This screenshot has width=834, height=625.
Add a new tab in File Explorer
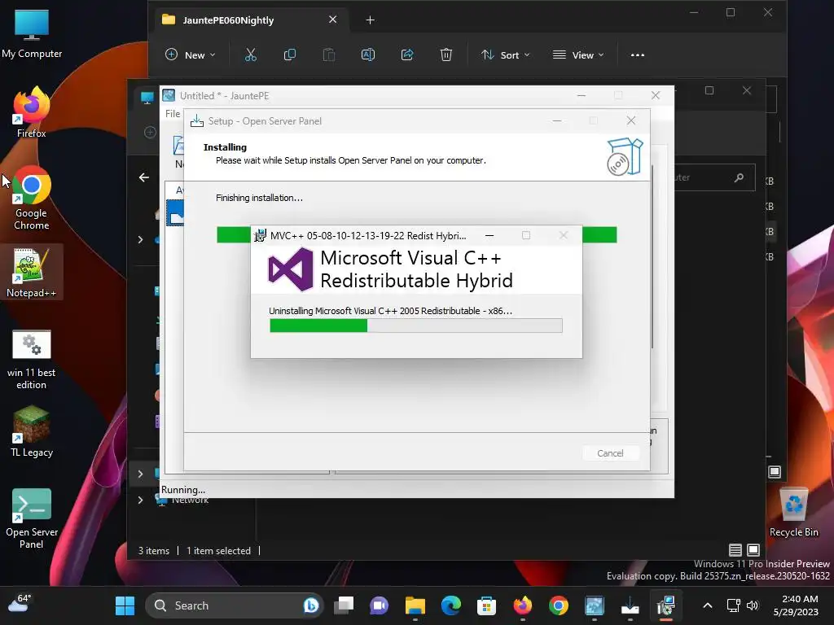pyautogui.click(x=371, y=20)
